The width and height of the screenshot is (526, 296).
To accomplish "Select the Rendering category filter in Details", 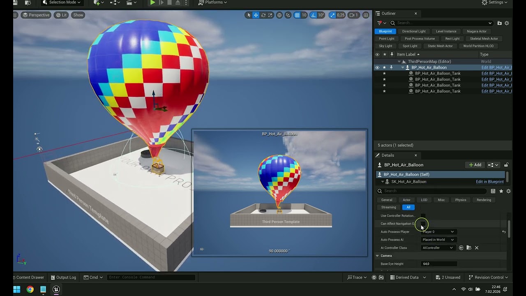I will [x=484, y=200].
